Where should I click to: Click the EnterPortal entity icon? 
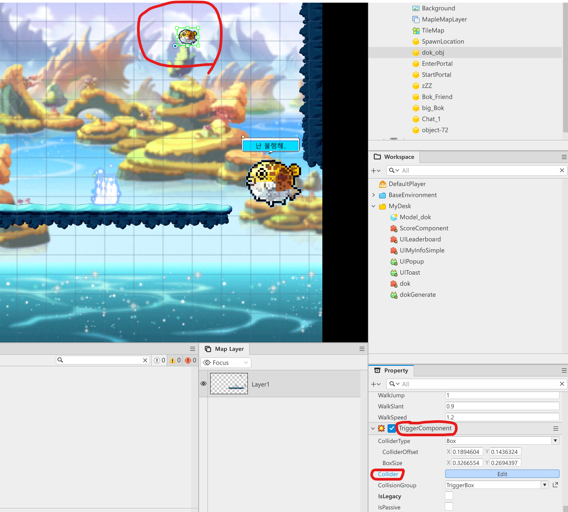click(x=416, y=64)
